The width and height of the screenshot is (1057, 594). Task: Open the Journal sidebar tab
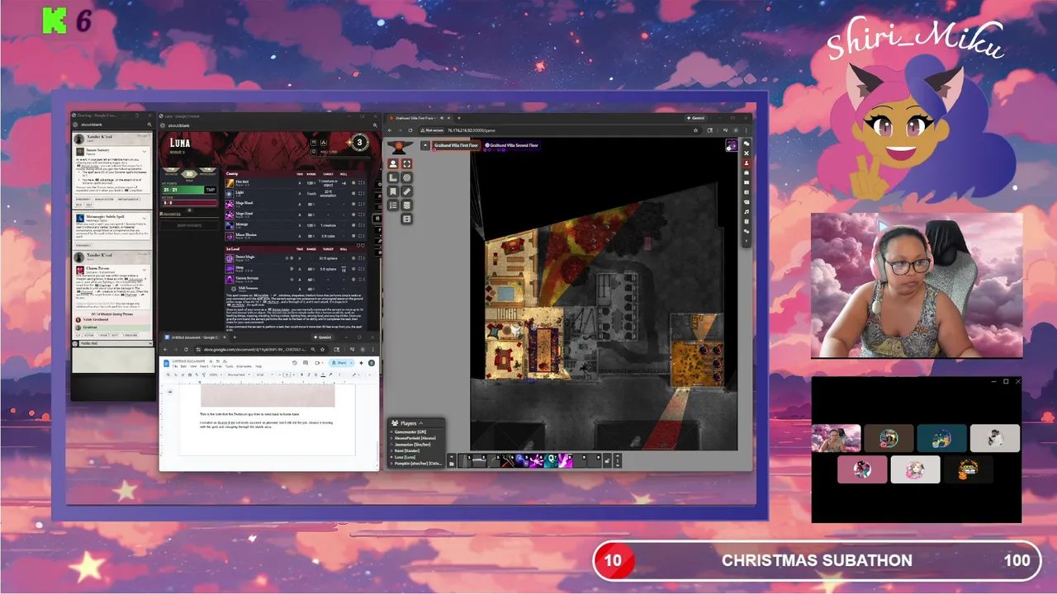pos(747,182)
